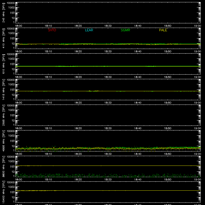
Task: Click 18:20 label under the 610 MHz panel
Action: (78, 77)
